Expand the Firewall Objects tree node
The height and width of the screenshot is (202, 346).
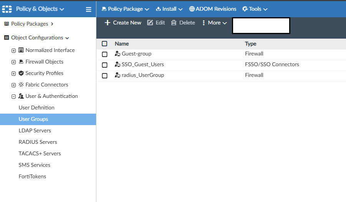14,62
